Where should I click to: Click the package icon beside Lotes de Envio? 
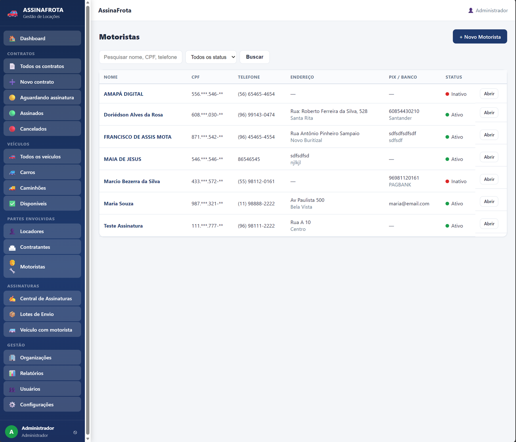12,314
